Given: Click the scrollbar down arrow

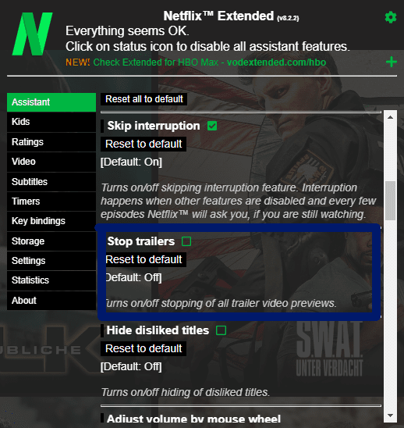Looking at the screenshot, I should click(390, 416).
